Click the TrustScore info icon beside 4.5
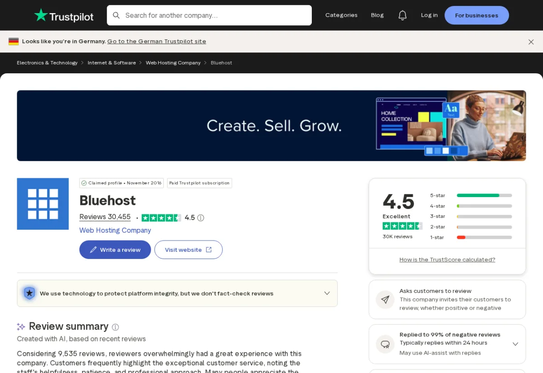The image size is (543, 373). click(201, 218)
